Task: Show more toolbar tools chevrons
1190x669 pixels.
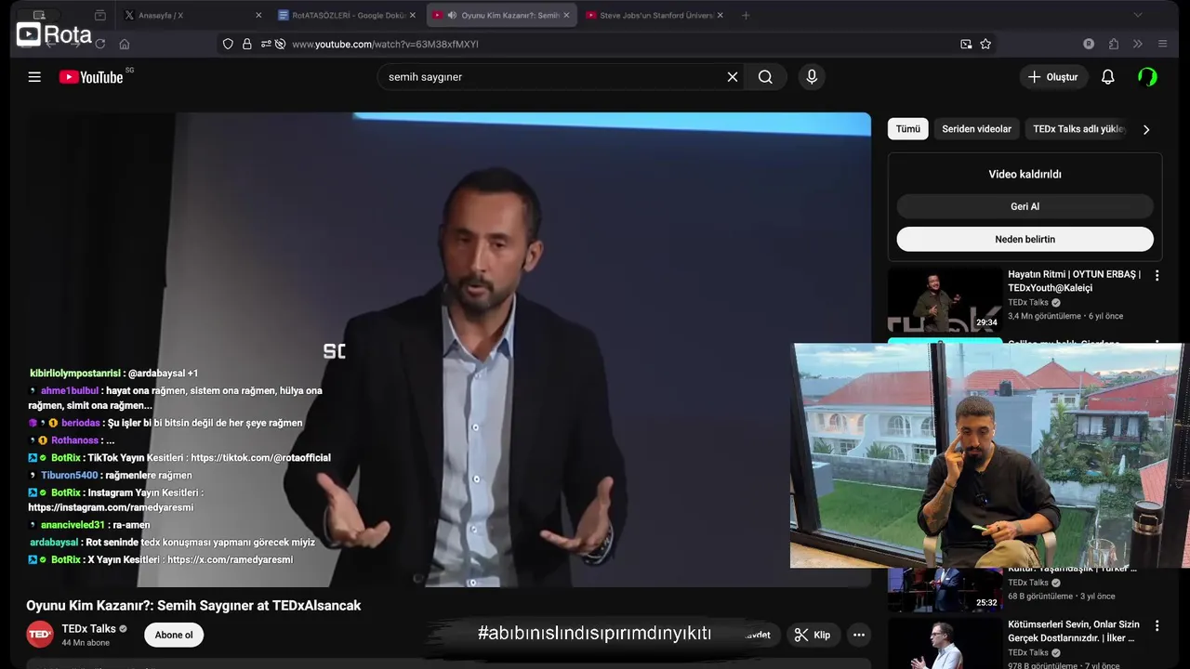Action: point(1137,44)
